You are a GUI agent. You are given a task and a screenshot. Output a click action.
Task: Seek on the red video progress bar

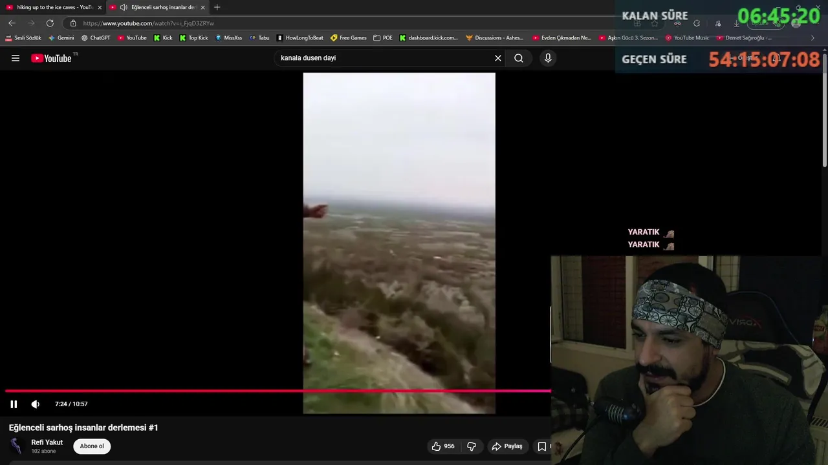(278, 391)
